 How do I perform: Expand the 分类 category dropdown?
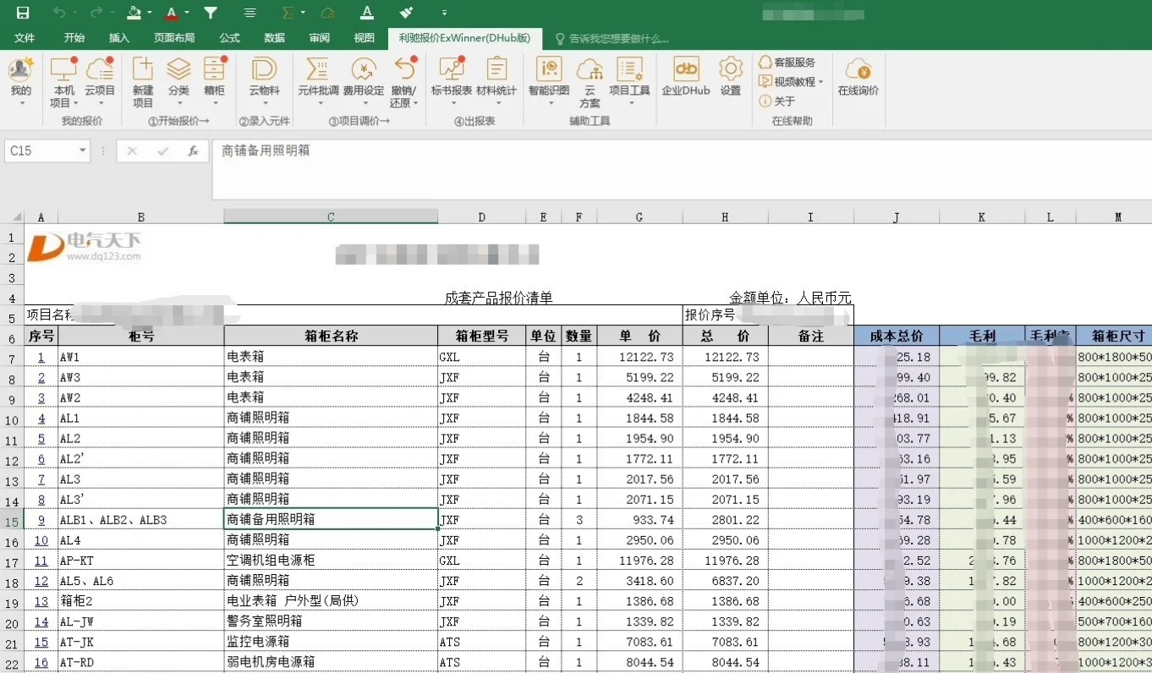[x=178, y=103]
